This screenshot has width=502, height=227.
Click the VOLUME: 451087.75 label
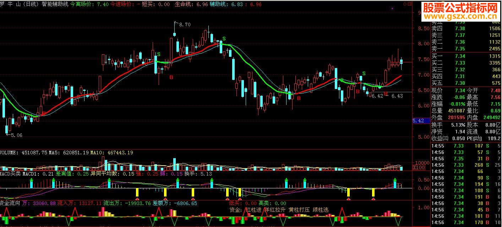pos(23,153)
